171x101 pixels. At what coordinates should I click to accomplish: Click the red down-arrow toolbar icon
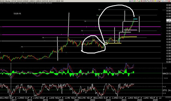pyautogui.click(x=153, y=1)
